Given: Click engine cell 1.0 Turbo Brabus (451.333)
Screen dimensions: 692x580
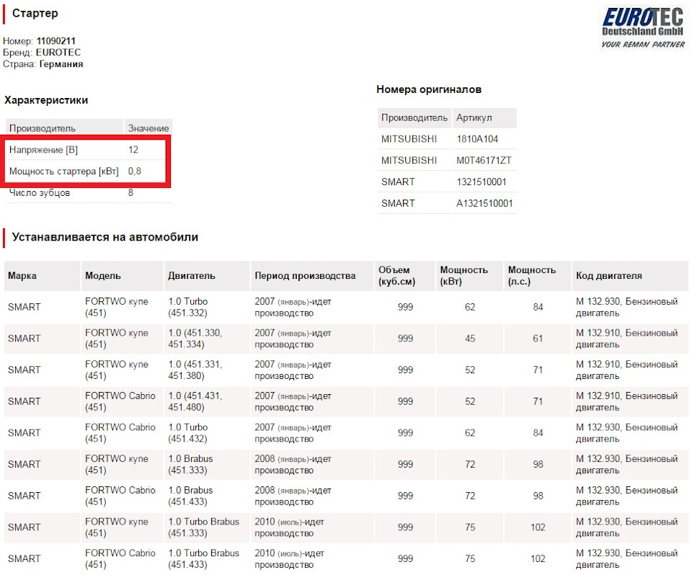Looking at the screenshot, I should [x=203, y=527].
